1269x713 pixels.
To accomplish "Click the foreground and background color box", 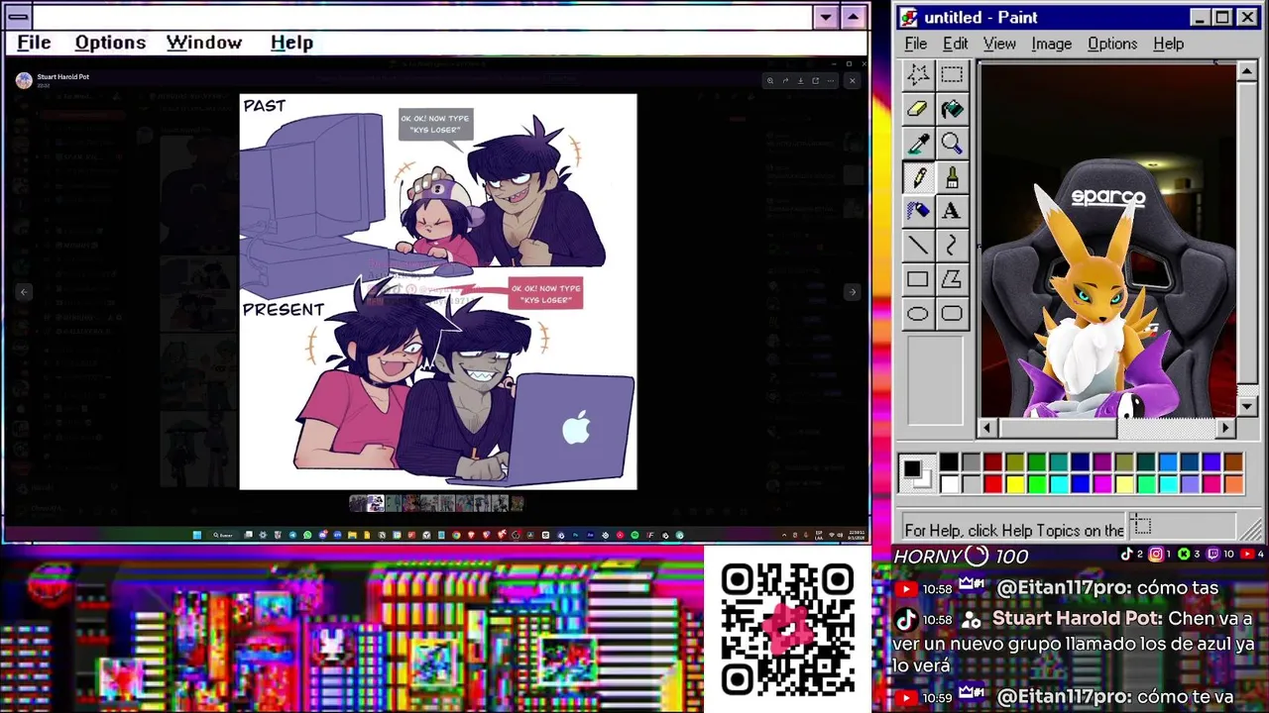I will pyautogui.click(x=918, y=473).
